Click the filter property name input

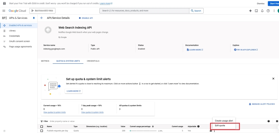(x=62, y=121)
